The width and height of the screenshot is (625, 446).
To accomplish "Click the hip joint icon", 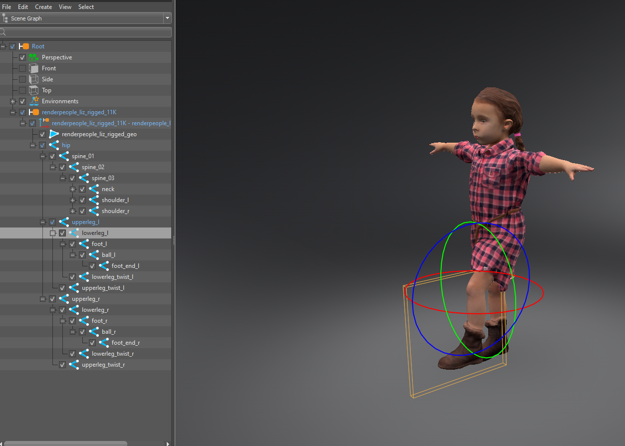I will tap(54, 145).
